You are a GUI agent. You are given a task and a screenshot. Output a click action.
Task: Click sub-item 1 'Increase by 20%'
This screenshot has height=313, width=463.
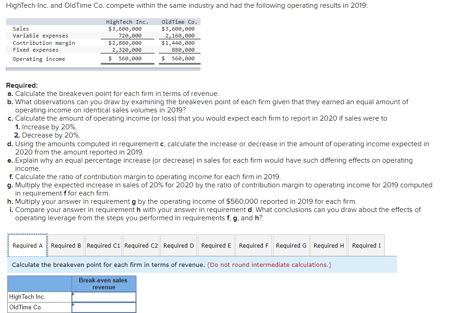[x=46, y=127]
